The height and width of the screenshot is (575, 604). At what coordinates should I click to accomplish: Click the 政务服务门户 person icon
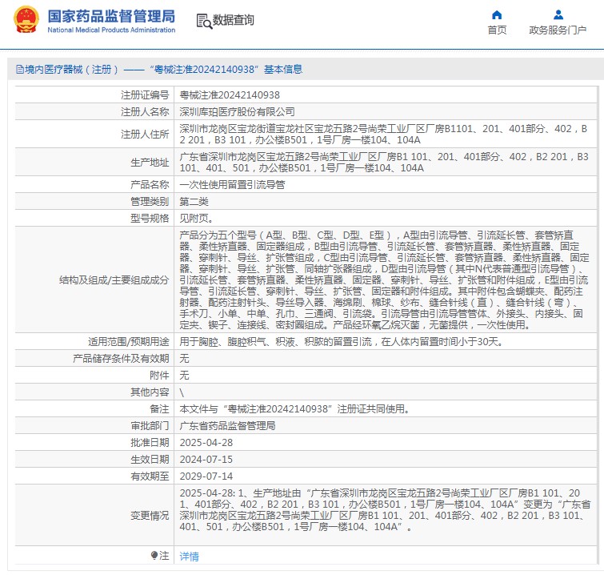[x=558, y=14]
